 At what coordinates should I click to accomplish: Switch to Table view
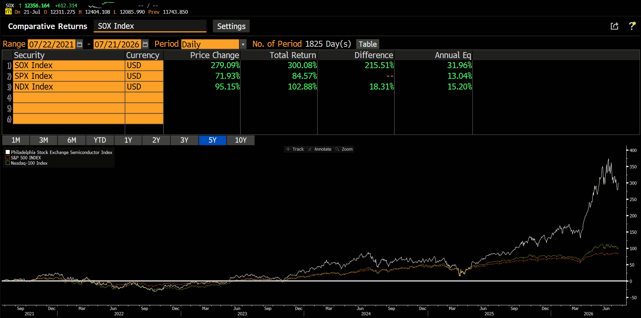368,44
